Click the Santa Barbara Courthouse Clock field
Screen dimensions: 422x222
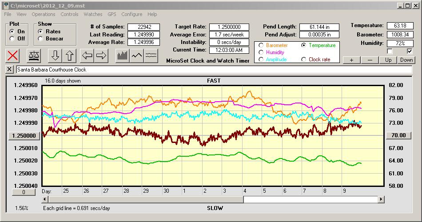213,70
